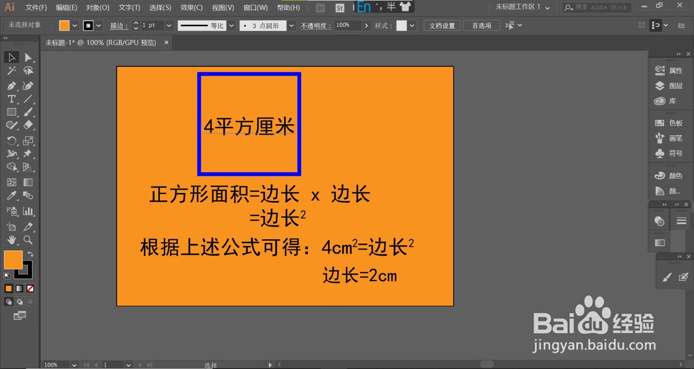Select the Puppet Warp pin tool
This screenshot has width=694, height=369.
[28, 154]
